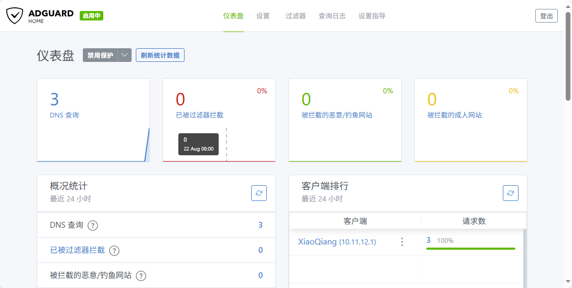Click the AdGuard Home logo
The height and width of the screenshot is (288, 572).
coord(40,16)
